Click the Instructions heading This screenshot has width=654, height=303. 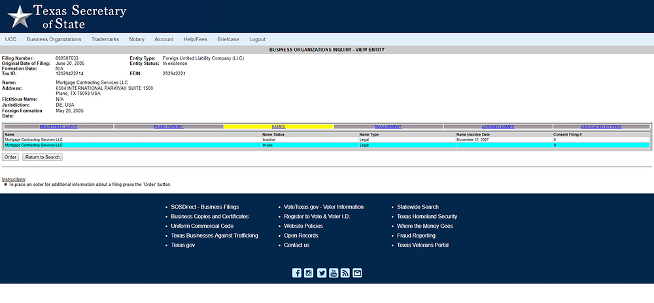coord(13,179)
